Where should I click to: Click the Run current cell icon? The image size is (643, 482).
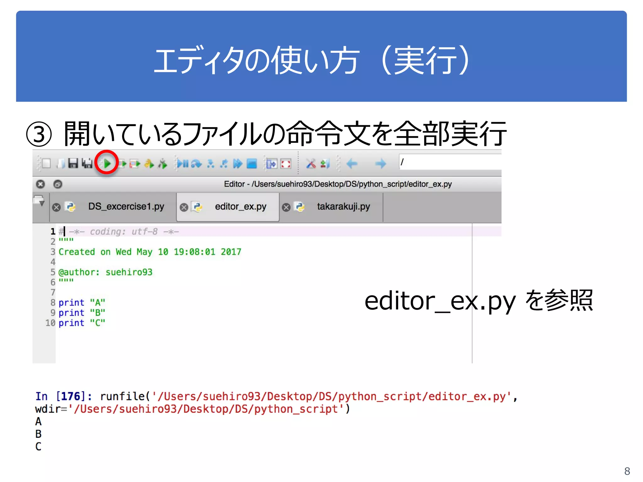(122, 163)
